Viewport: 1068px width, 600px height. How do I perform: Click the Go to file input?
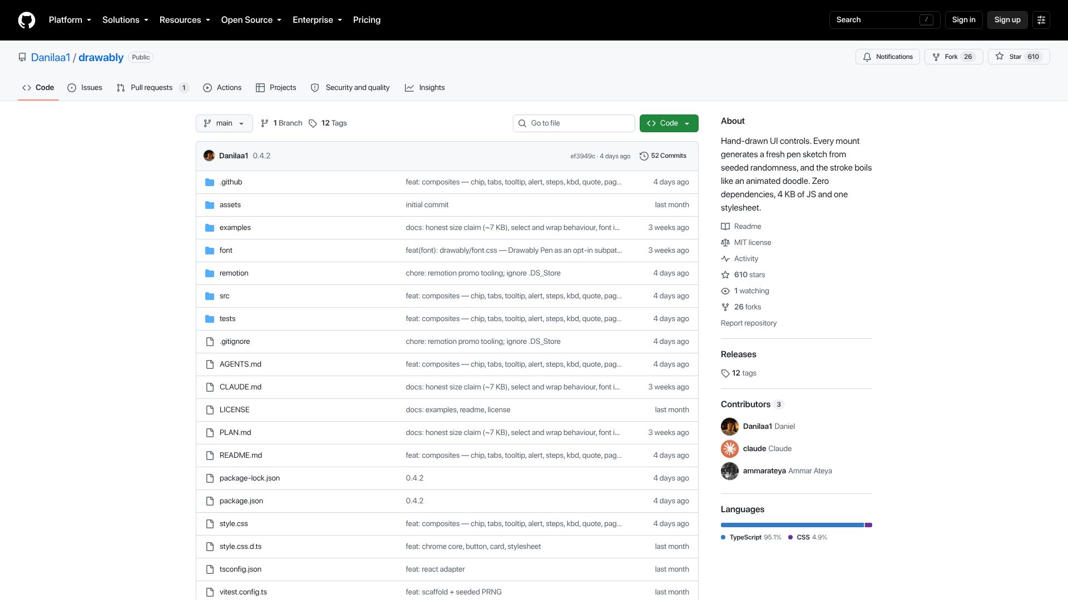(x=573, y=123)
